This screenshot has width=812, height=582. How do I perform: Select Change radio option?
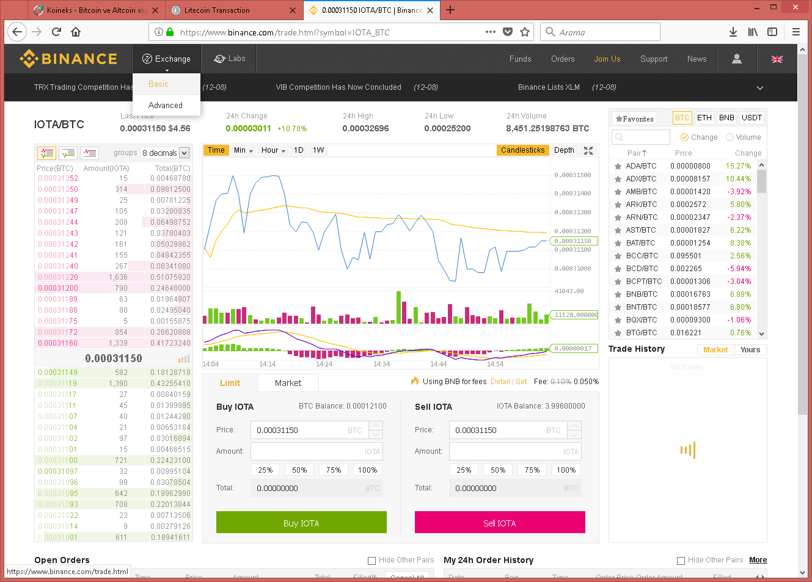click(684, 137)
